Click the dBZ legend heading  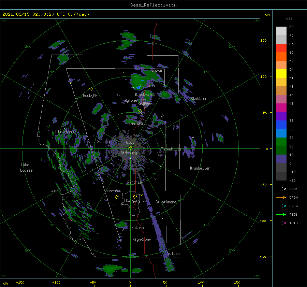(x=289, y=18)
